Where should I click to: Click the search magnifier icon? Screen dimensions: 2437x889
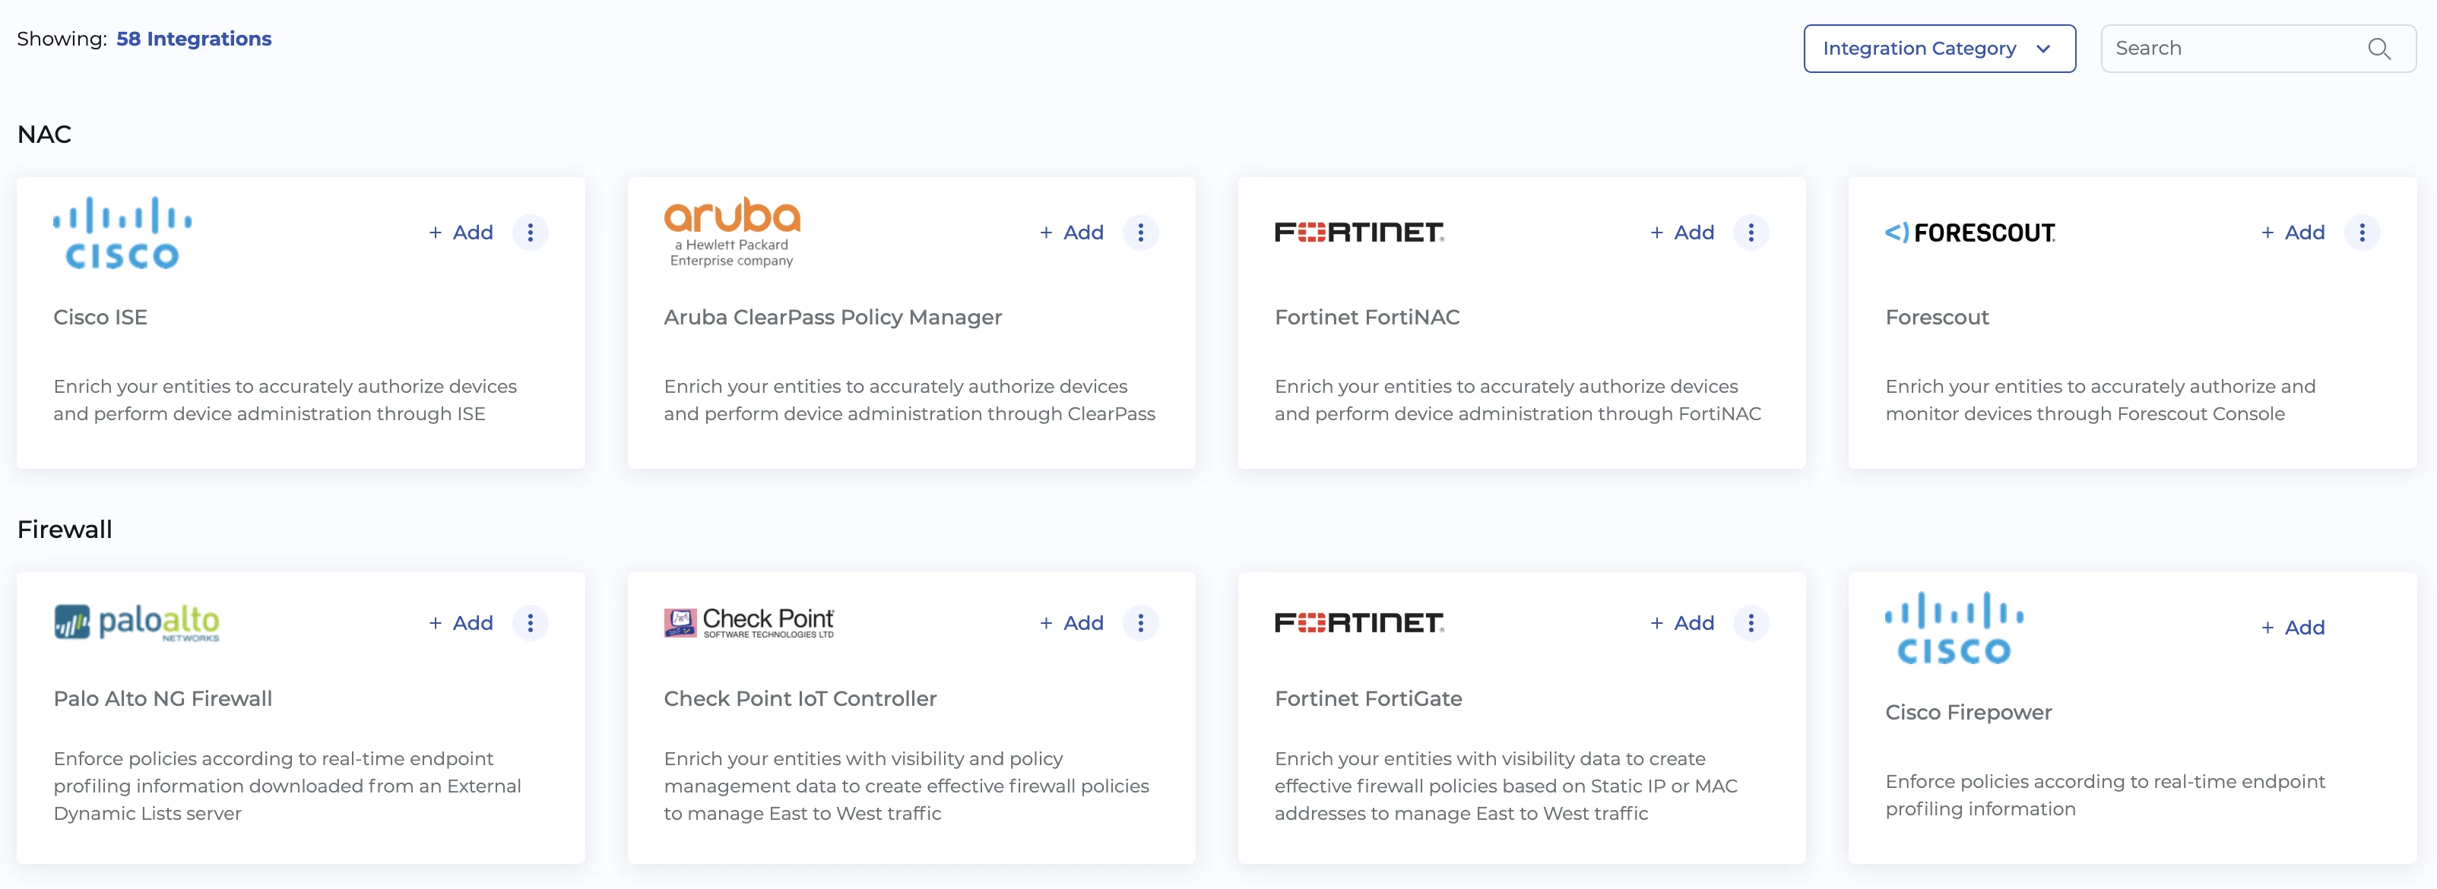click(2378, 48)
